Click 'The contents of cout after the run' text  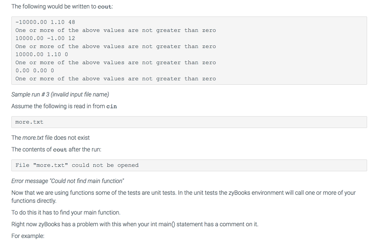click(56, 150)
